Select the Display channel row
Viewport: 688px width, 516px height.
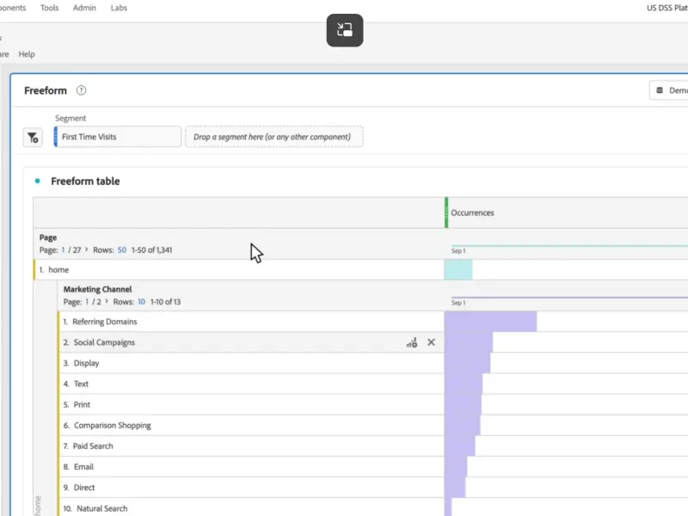(x=251, y=363)
